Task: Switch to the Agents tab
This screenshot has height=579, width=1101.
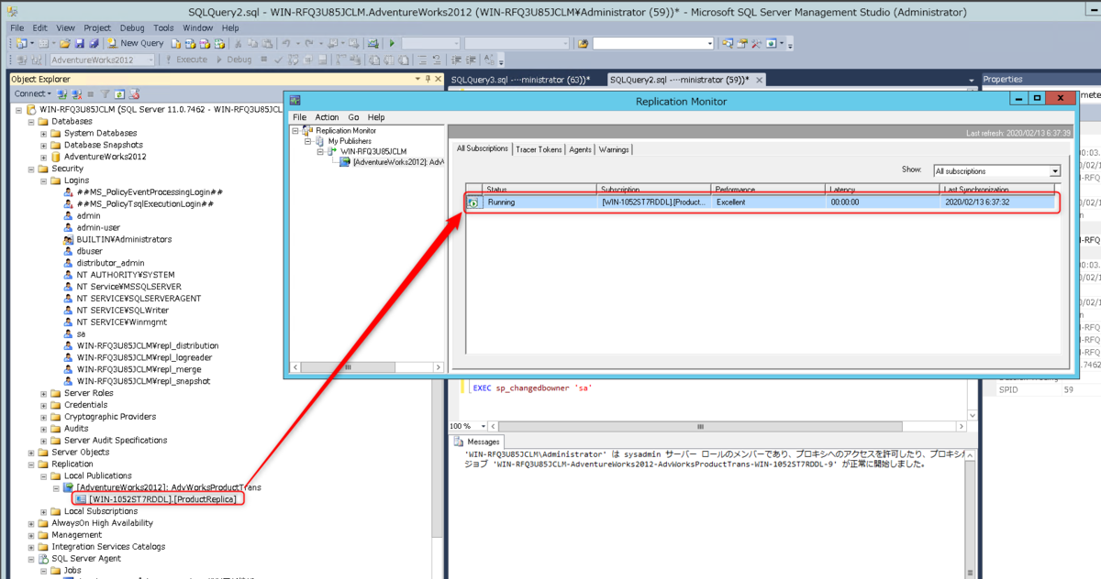Action: pyautogui.click(x=580, y=149)
